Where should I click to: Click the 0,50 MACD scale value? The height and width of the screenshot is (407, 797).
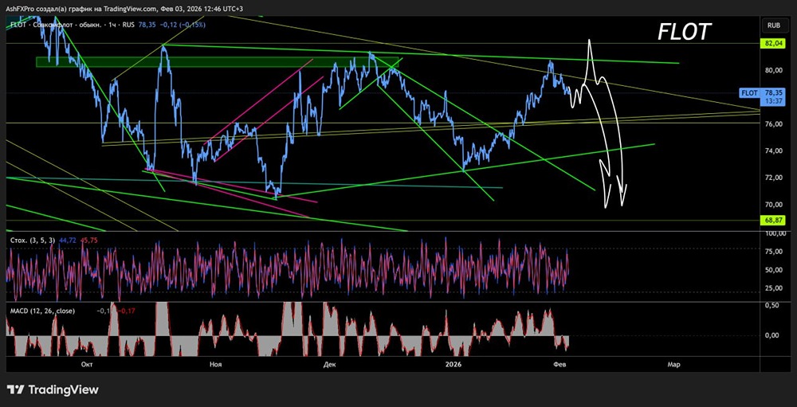coord(773,305)
